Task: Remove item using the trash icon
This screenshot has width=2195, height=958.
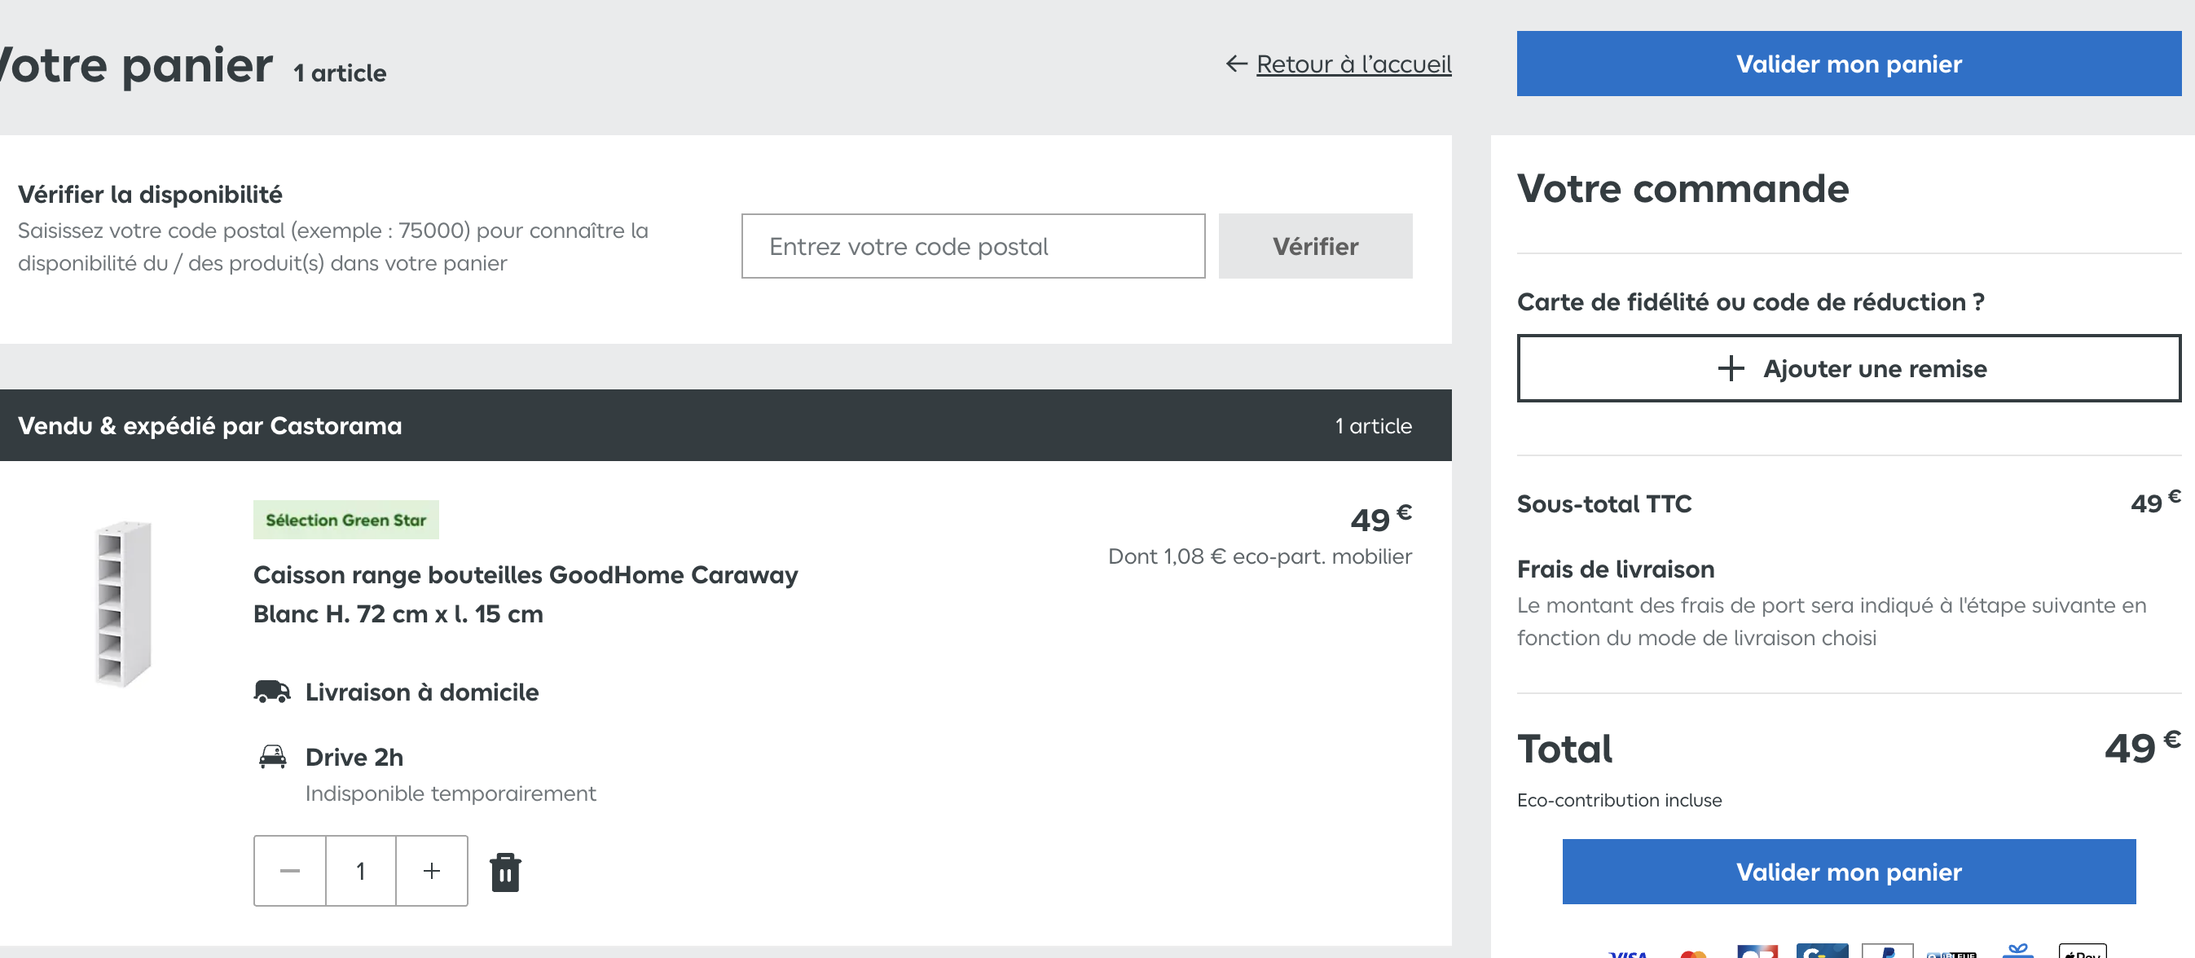Action: pyautogui.click(x=505, y=872)
